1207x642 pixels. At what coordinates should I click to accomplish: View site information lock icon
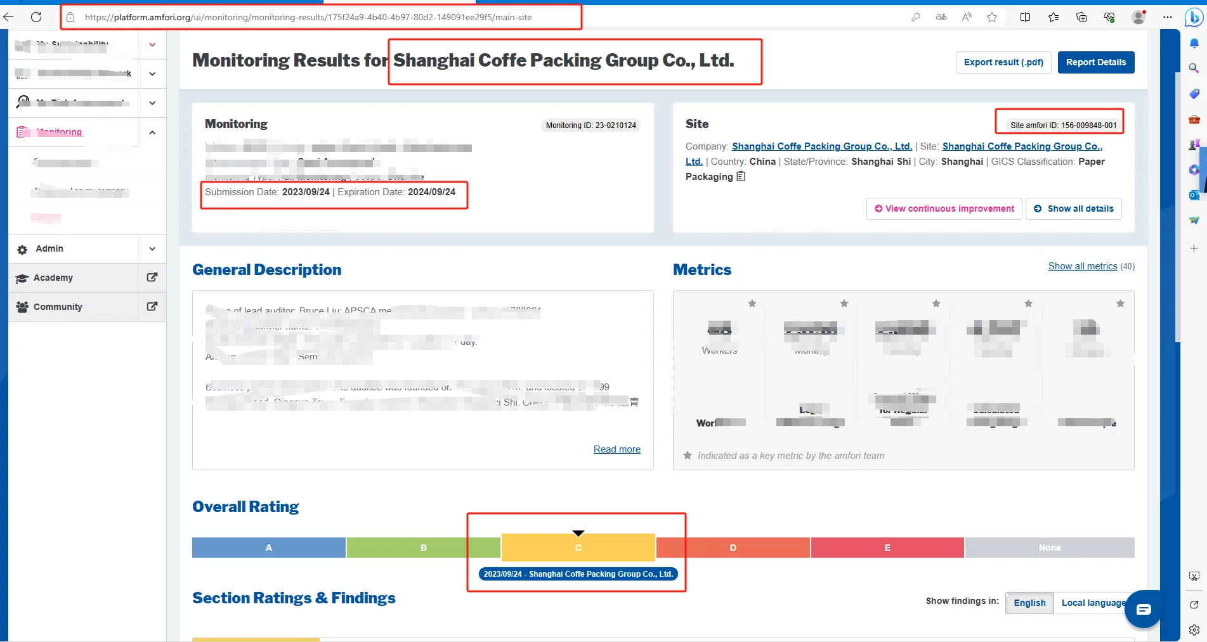pos(70,17)
